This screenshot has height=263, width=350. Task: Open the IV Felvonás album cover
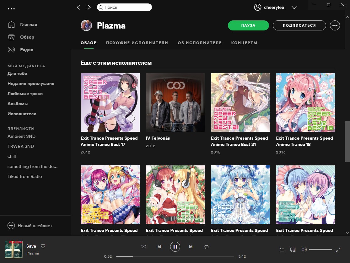coord(175,103)
